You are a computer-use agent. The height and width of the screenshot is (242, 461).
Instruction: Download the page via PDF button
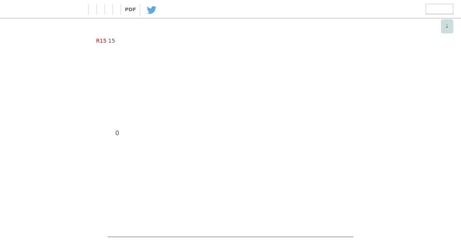tap(130, 10)
